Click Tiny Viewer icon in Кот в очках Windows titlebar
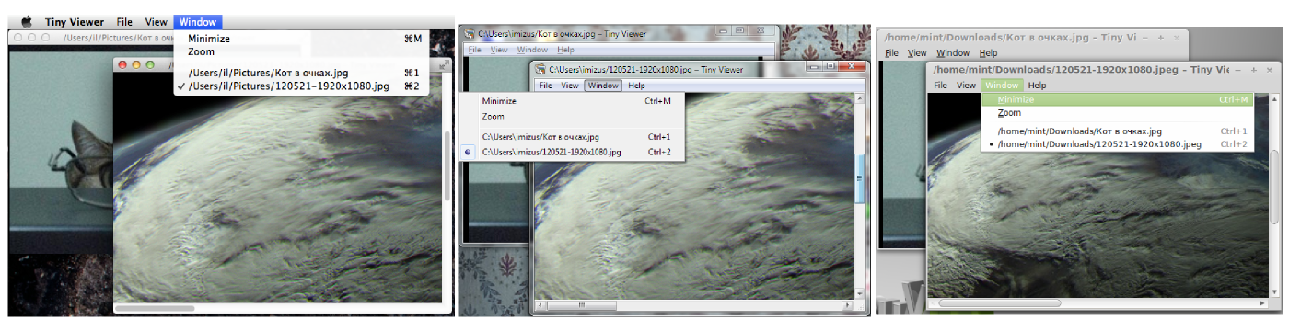Viewport: 1289px width, 331px height. (x=470, y=34)
